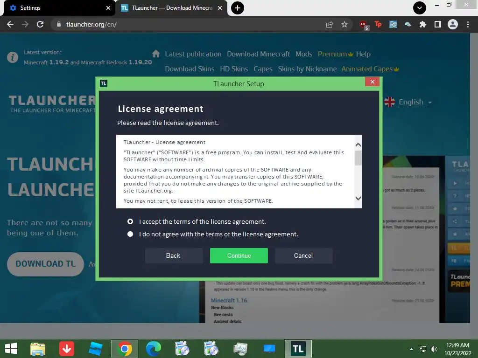Open the Chrome three-dot menu
478x358 pixels.
[468, 24]
